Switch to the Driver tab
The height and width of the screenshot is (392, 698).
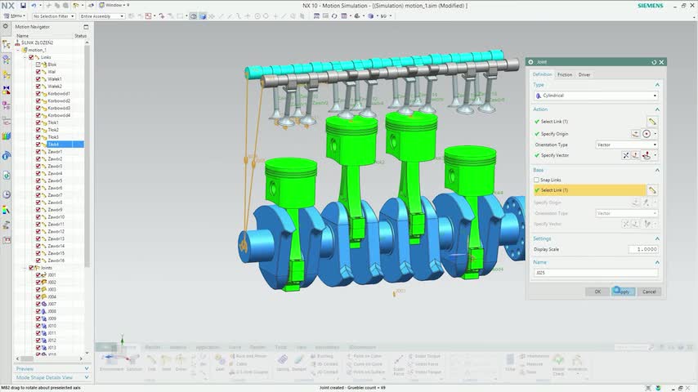click(584, 74)
